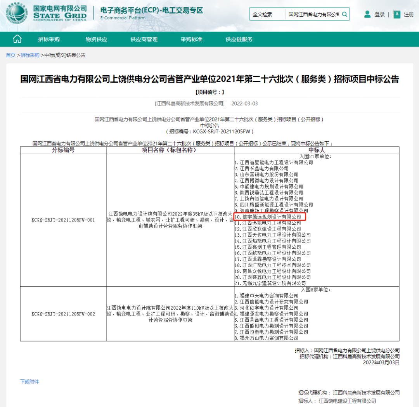Click the 注册 register link
The width and height of the screenshot is (419, 407).
409,15
